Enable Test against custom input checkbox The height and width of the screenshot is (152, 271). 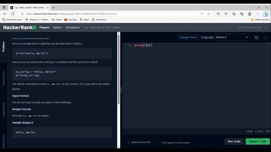click(x=159, y=143)
